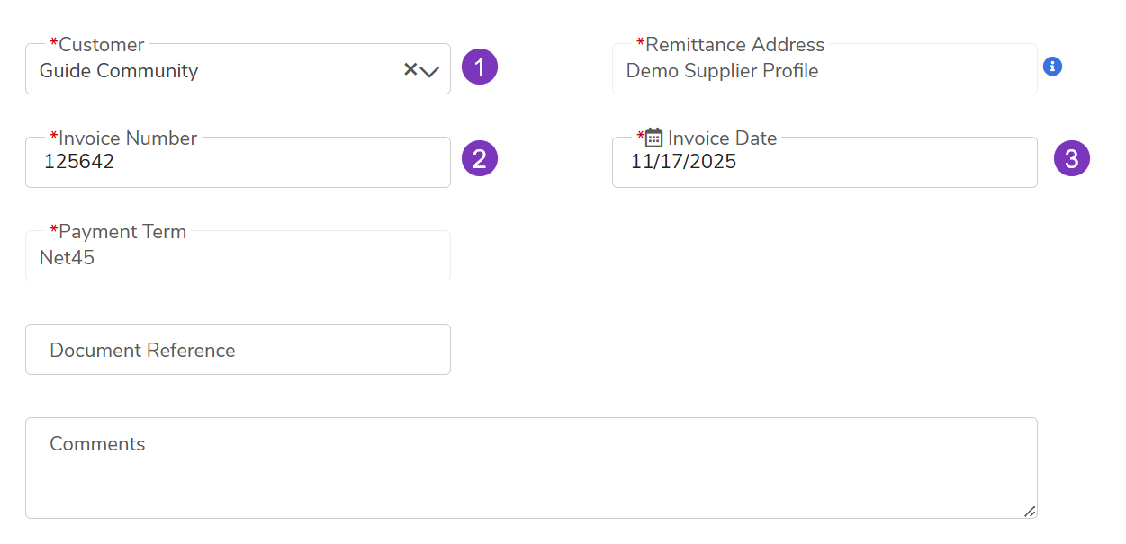This screenshot has width=1126, height=544.
Task: Click the purple number 3 badge
Action: 1071,159
